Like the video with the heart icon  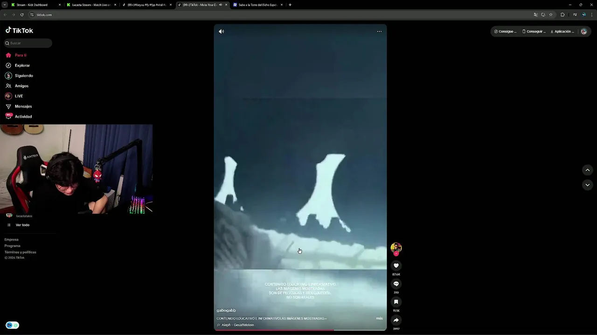point(396,266)
